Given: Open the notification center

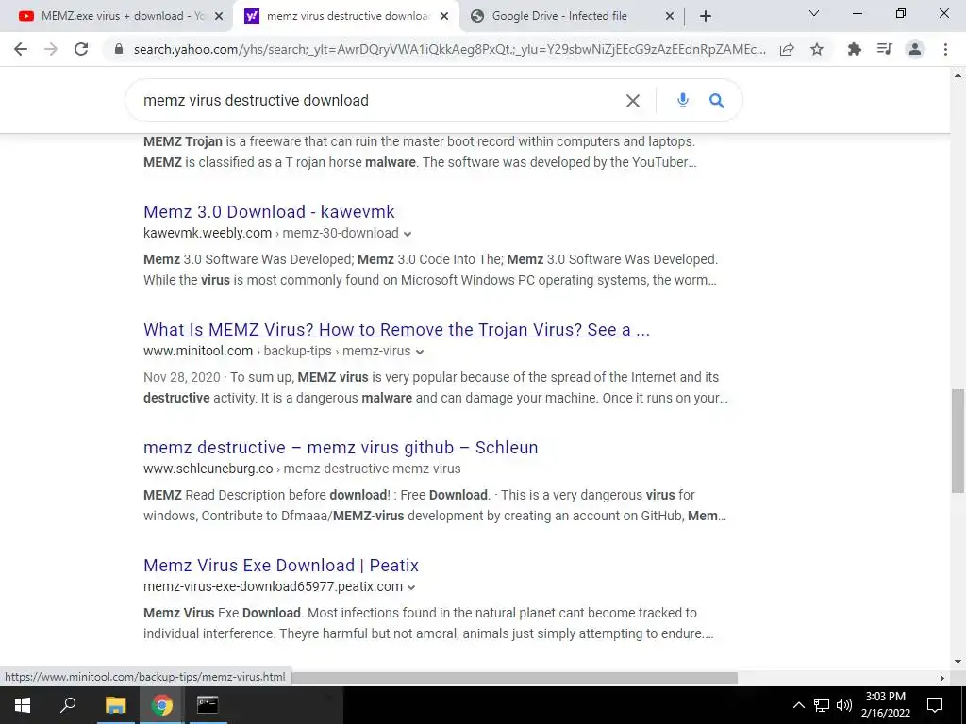Looking at the screenshot, I should pos(935,705).
